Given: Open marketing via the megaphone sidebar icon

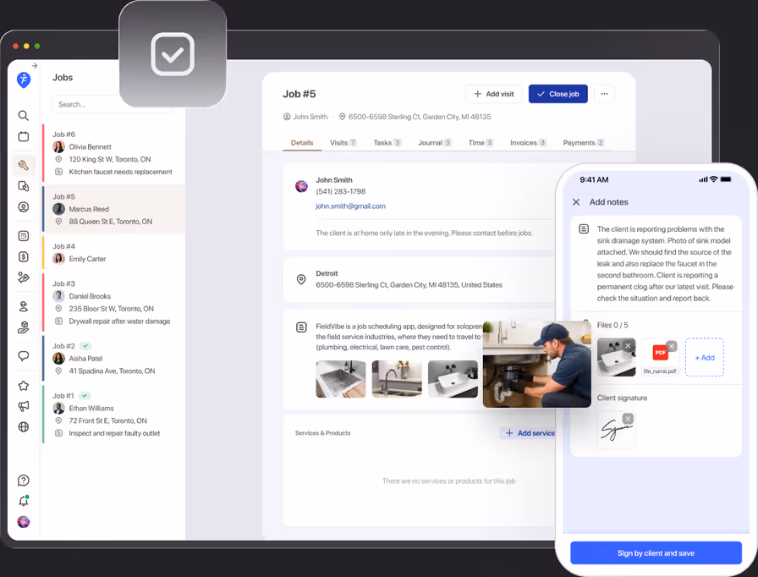Looking at the screenshot, I should tap(23, 406).
